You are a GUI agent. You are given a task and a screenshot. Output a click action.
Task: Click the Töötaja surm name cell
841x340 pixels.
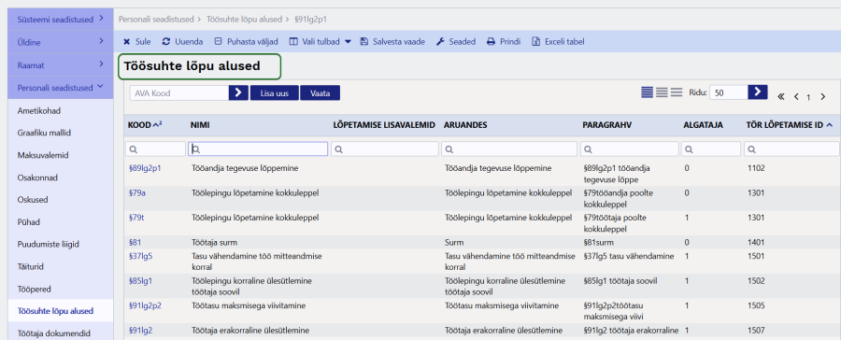click(214, 243)
